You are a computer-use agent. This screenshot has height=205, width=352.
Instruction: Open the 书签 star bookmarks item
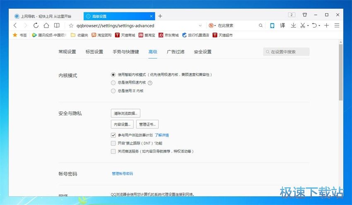[x=20, y=35]
